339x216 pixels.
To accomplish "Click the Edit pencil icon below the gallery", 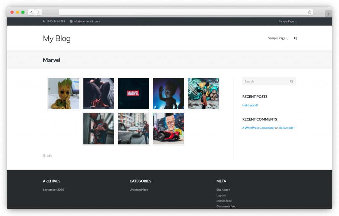I will pos(44,156).
